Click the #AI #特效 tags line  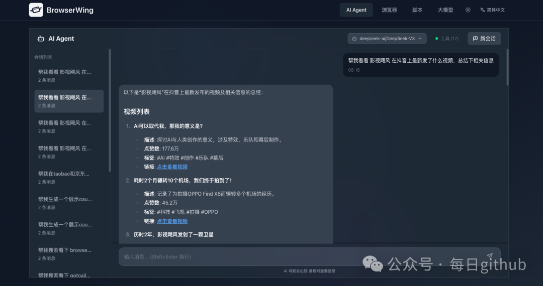coord(184,158)
